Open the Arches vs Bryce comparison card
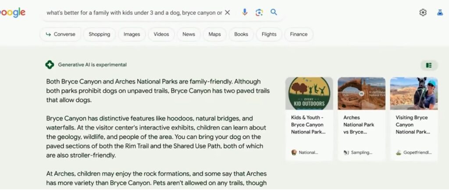Viewport: 449px width, 190px height. tap(361, 119)
